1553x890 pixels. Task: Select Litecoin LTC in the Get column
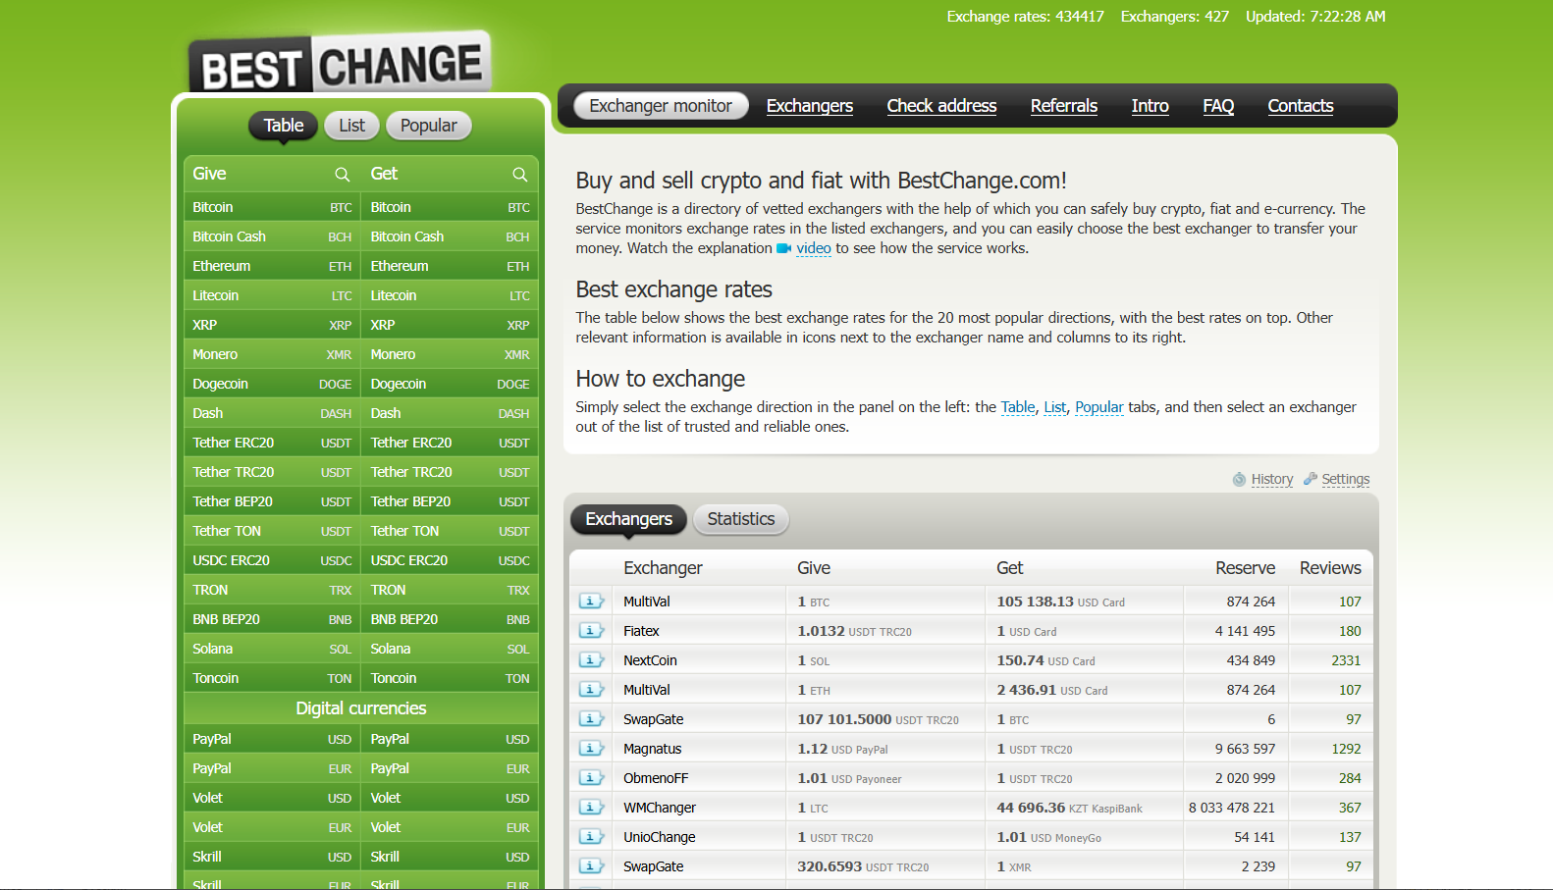point(450,295)
